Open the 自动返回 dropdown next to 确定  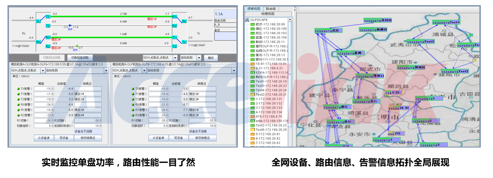click(x=190, y=58)
